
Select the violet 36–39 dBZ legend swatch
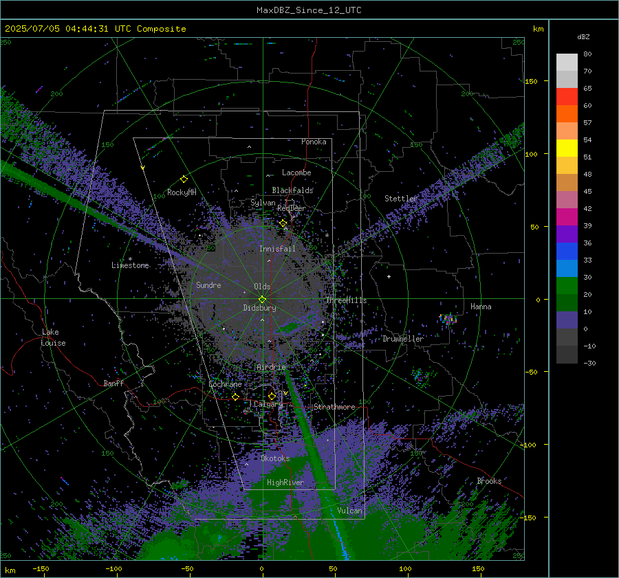click(x=567, y=234)
